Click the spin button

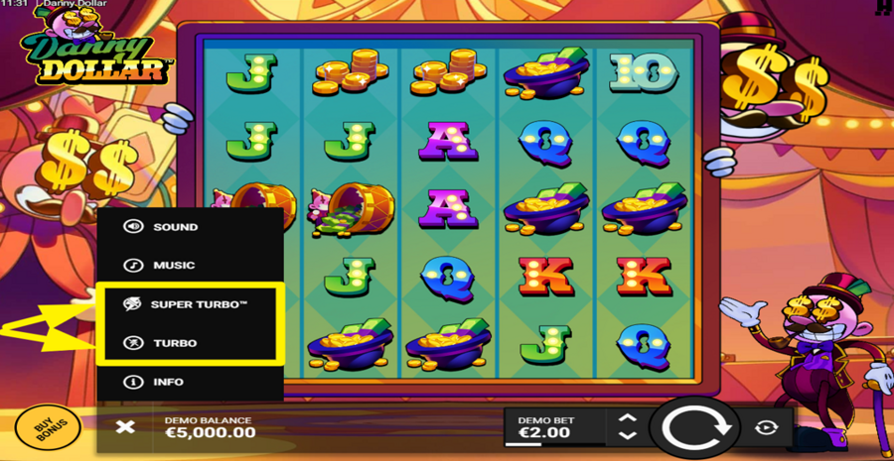coord(694,428)
